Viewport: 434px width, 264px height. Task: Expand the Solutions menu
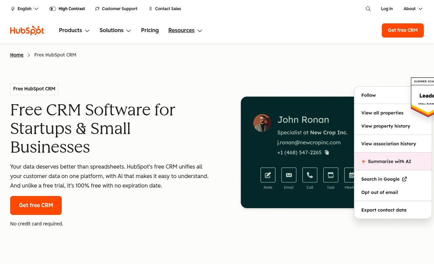[115, 30]
